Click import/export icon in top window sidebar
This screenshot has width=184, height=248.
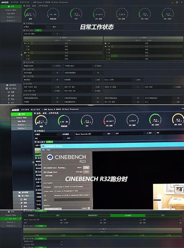point(7,89)
